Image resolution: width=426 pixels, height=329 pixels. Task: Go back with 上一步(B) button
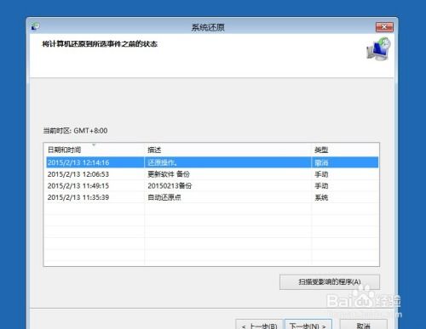259,325
